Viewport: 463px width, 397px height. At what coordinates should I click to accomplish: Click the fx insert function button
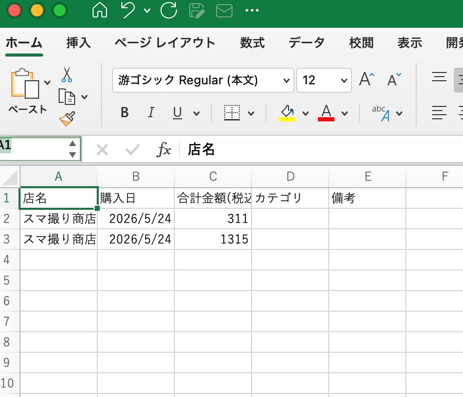point(164,150)
